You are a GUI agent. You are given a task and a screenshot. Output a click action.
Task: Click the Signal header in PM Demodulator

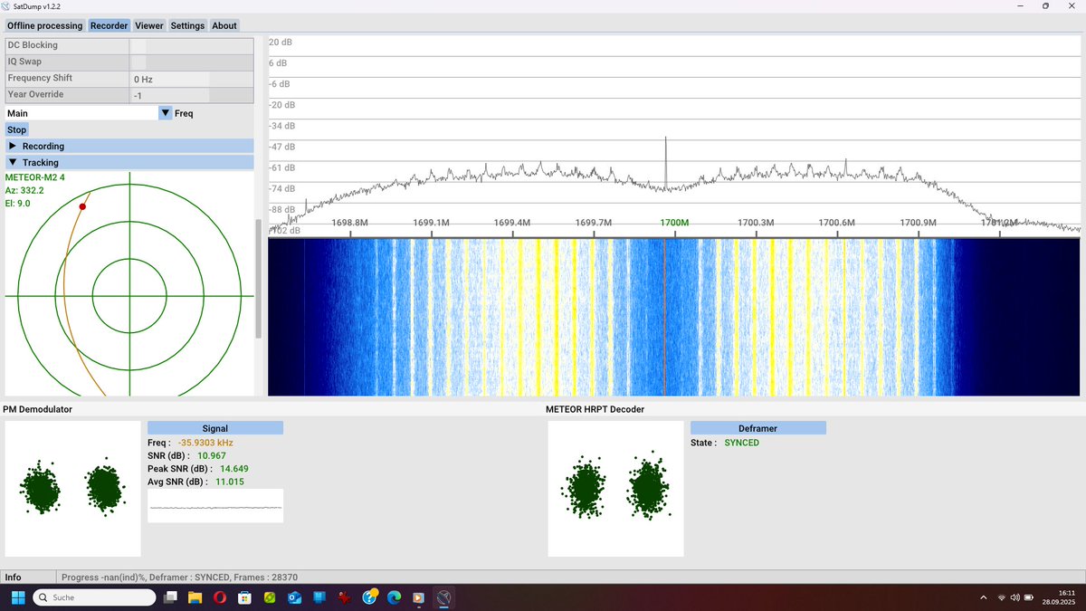(x=215, y=428)
